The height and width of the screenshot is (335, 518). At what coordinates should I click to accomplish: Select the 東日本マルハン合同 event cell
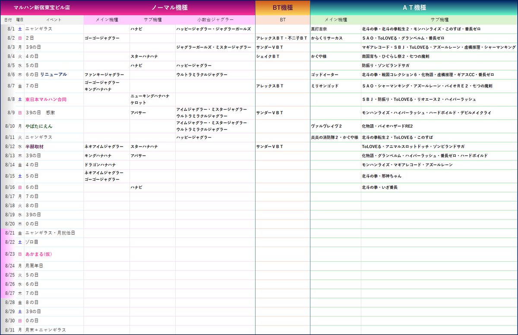[x=54, y=99]
